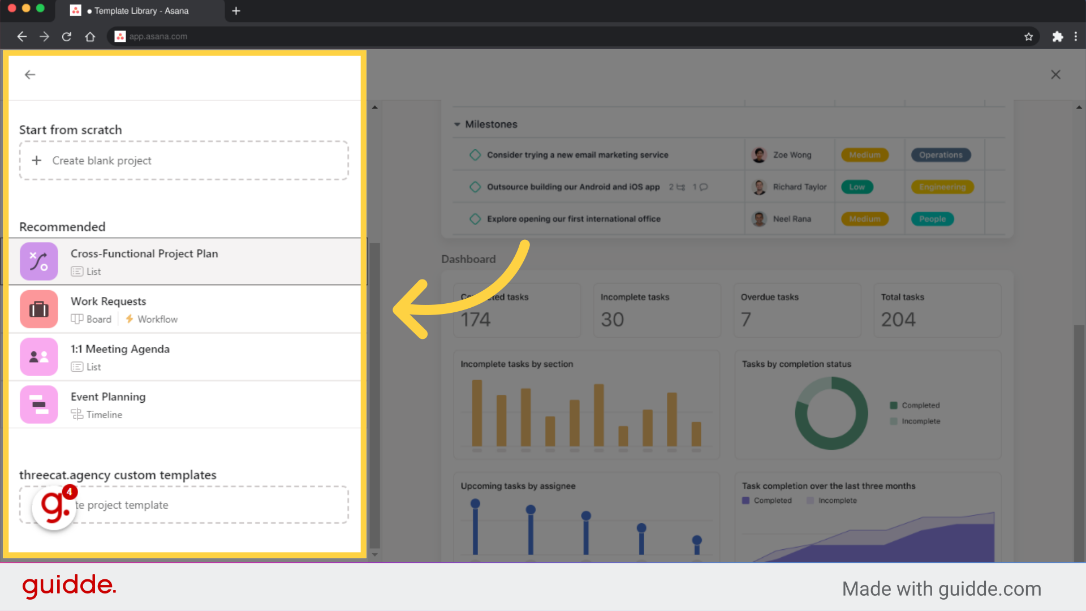Screen dimensions: 1086x611
Task: Click the Low priority tag
Action: point(857,187)
